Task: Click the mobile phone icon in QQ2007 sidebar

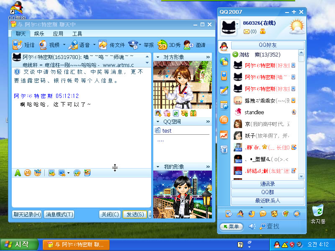Action: click(224, 76)
